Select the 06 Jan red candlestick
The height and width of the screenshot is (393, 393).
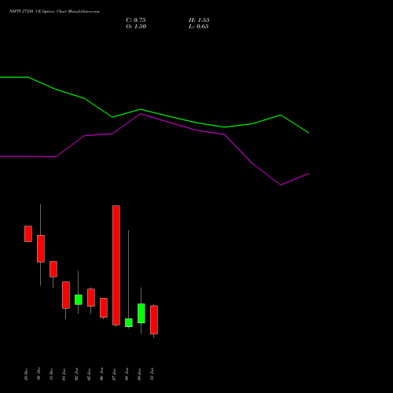click(x=104, y=307)
